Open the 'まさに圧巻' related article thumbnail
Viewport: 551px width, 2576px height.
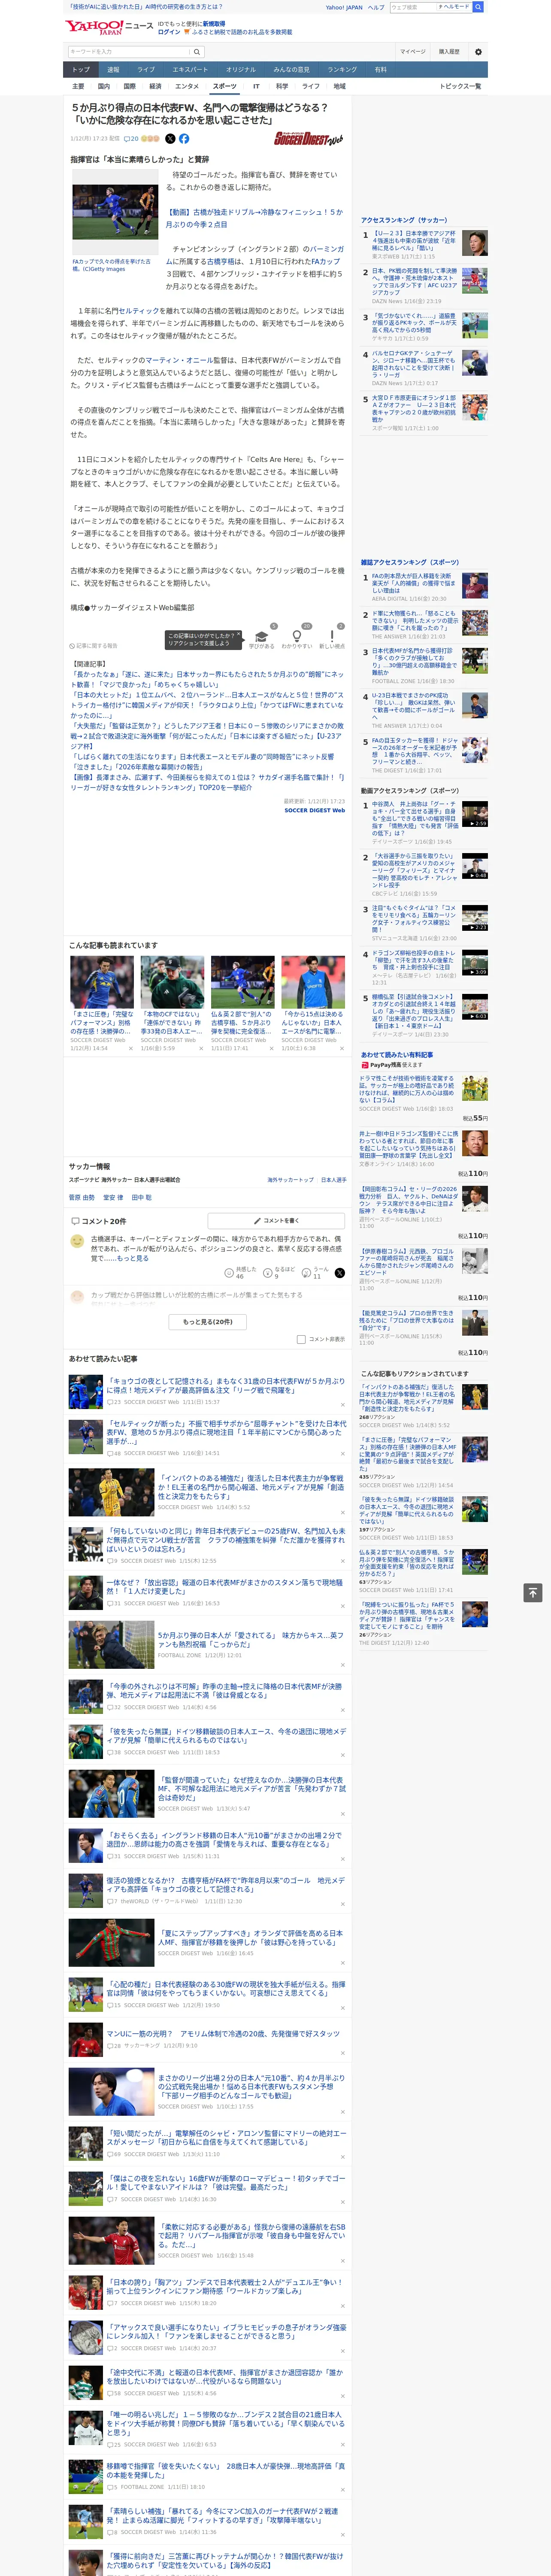pos(102,981)
